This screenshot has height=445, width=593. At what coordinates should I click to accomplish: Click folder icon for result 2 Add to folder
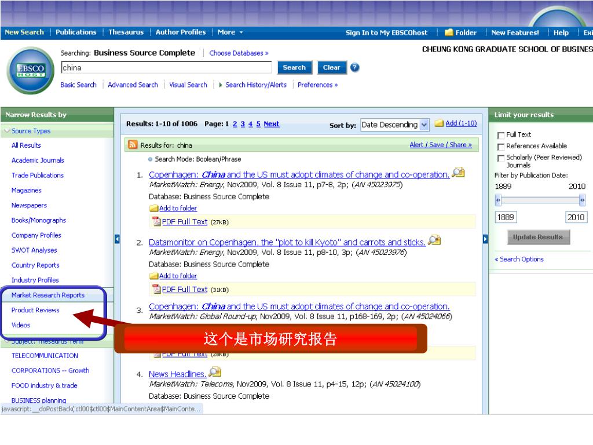point(153,276)
